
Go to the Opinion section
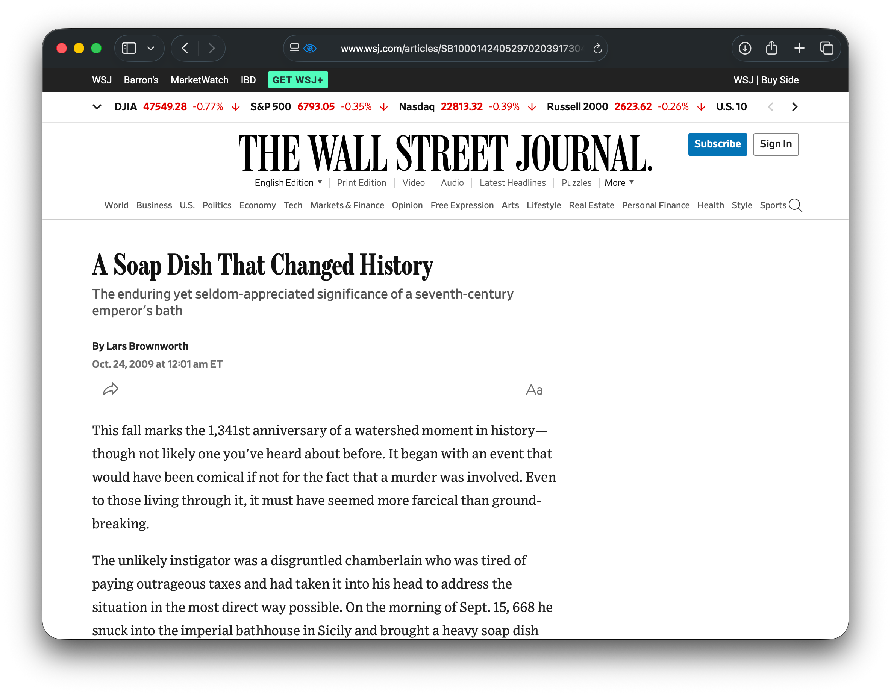coord(407,205)
